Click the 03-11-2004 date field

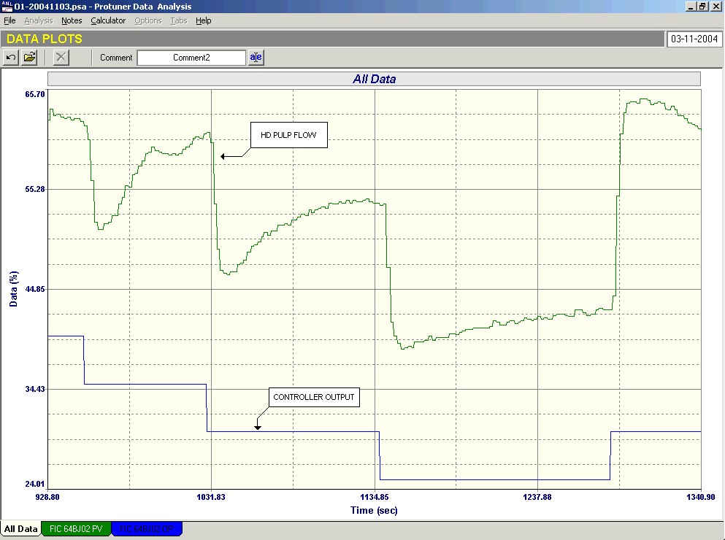point(693,39)
